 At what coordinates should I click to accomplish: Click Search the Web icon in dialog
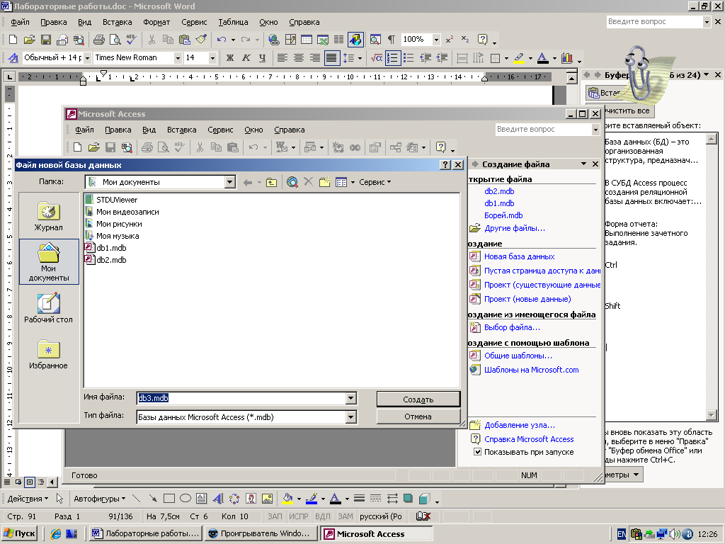(292, 182)
